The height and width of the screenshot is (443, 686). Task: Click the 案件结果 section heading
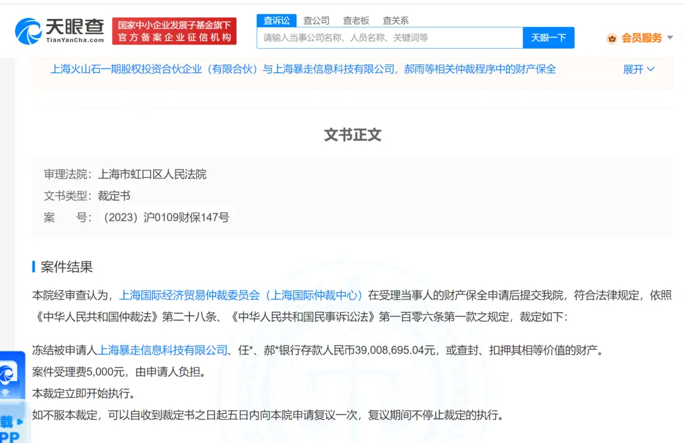pyautogui.click(x=66, y=267)
